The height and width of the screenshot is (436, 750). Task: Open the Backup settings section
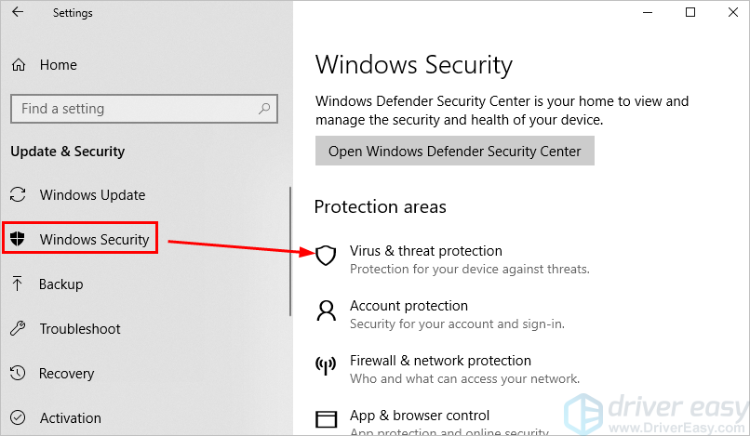[60, 284]
